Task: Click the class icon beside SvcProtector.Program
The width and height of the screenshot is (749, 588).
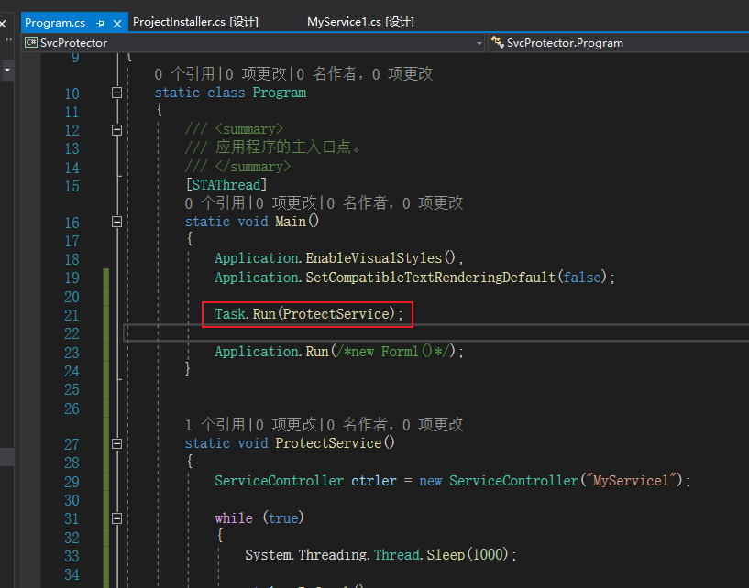Action: [498, 42]
